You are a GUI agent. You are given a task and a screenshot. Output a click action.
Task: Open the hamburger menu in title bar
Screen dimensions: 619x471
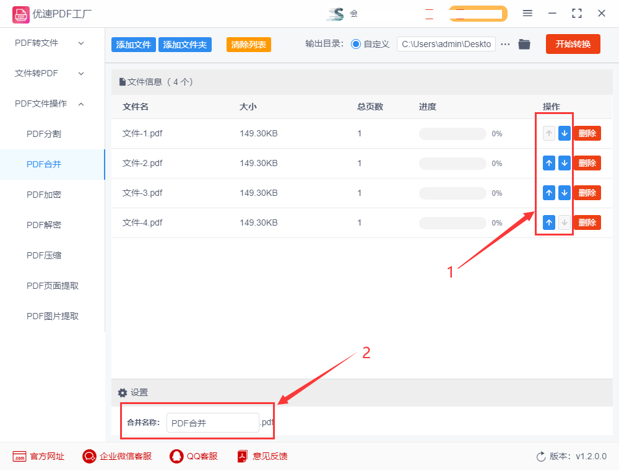click(527, 14)
